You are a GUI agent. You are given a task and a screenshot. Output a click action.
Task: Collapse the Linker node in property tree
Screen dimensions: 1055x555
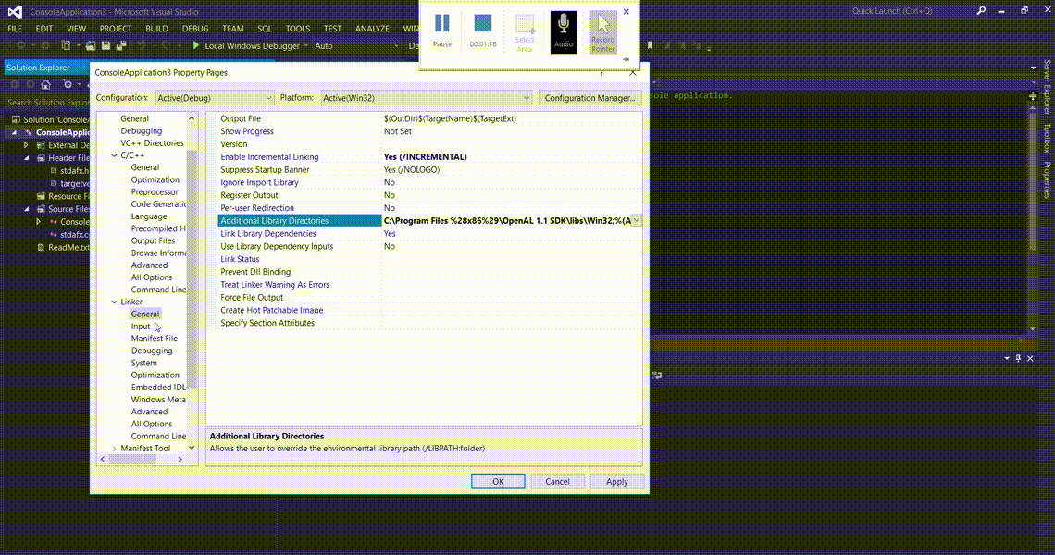(115, 302)
